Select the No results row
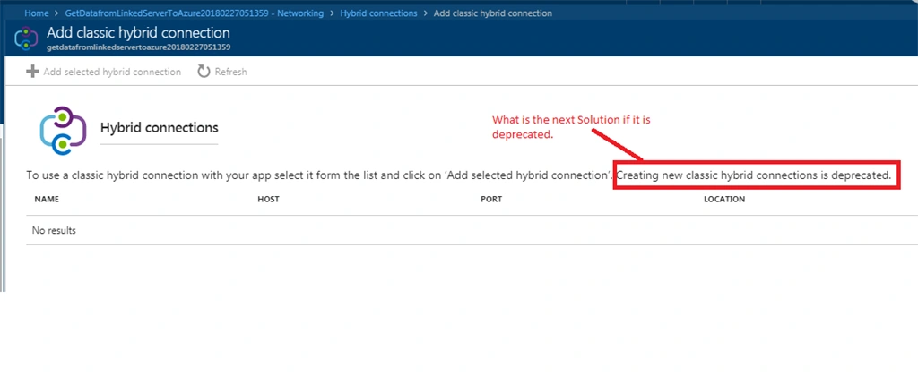918x376 pixels. pyautogui.click(x=472, y=230)
